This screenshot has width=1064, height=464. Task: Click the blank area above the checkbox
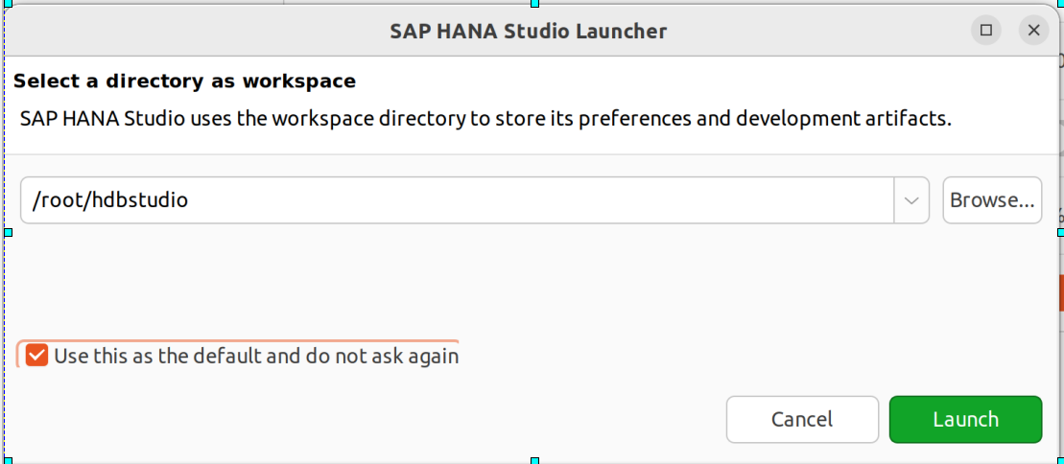point(530,282)
